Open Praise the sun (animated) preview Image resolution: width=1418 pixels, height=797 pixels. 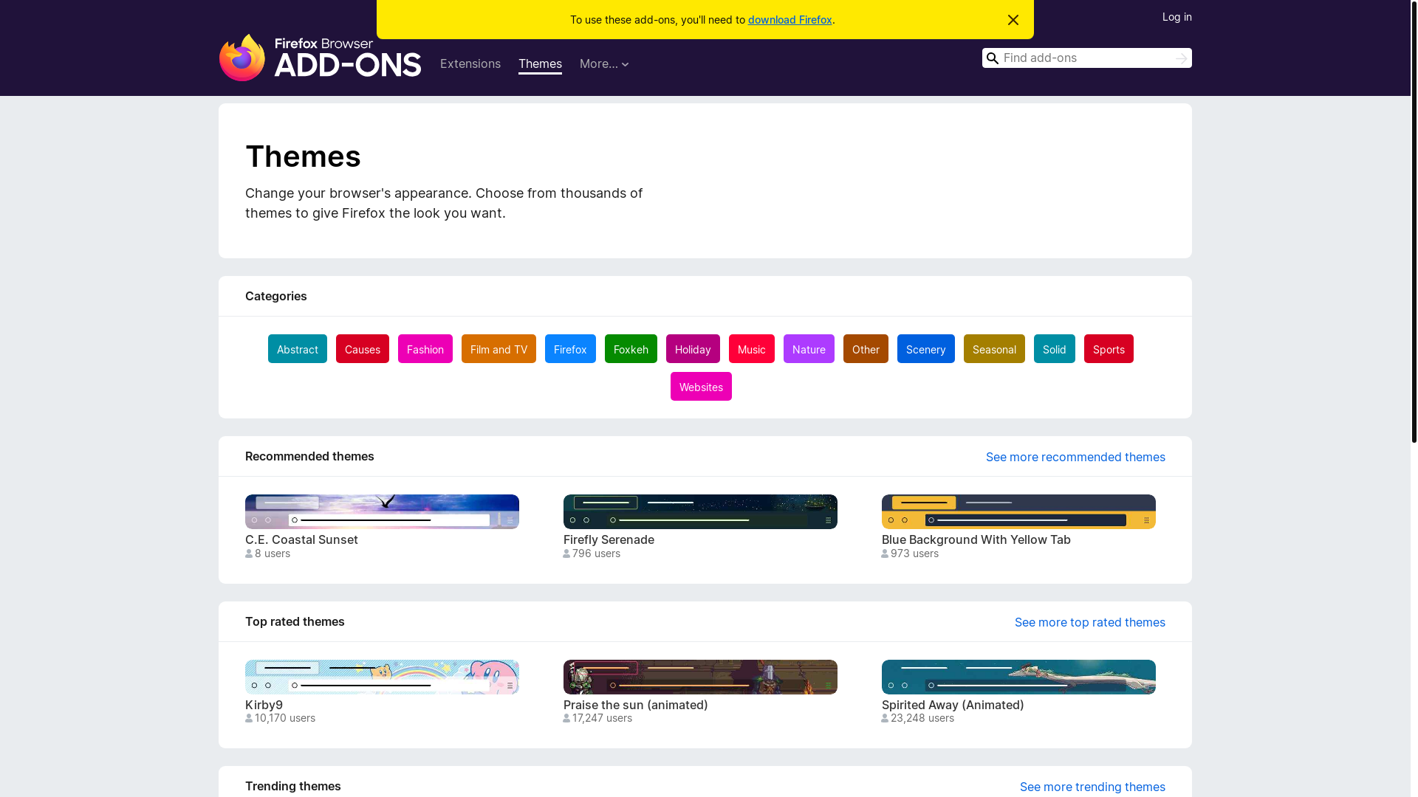(700, 677)
